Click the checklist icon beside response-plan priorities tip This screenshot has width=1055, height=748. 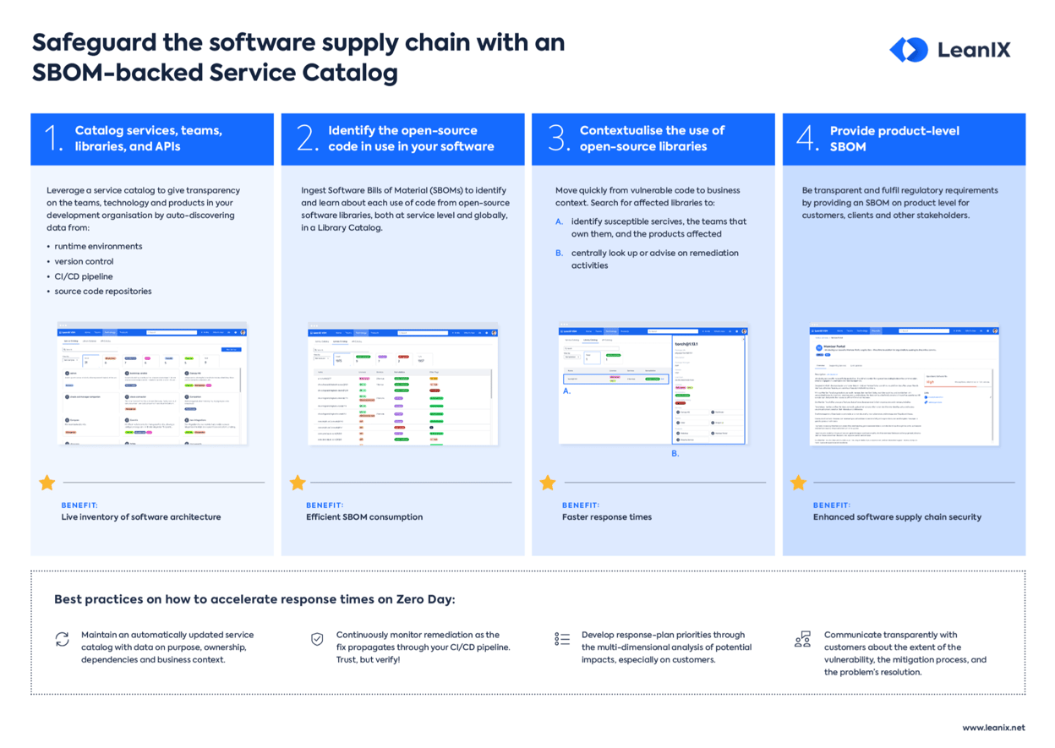click(562, 640)
